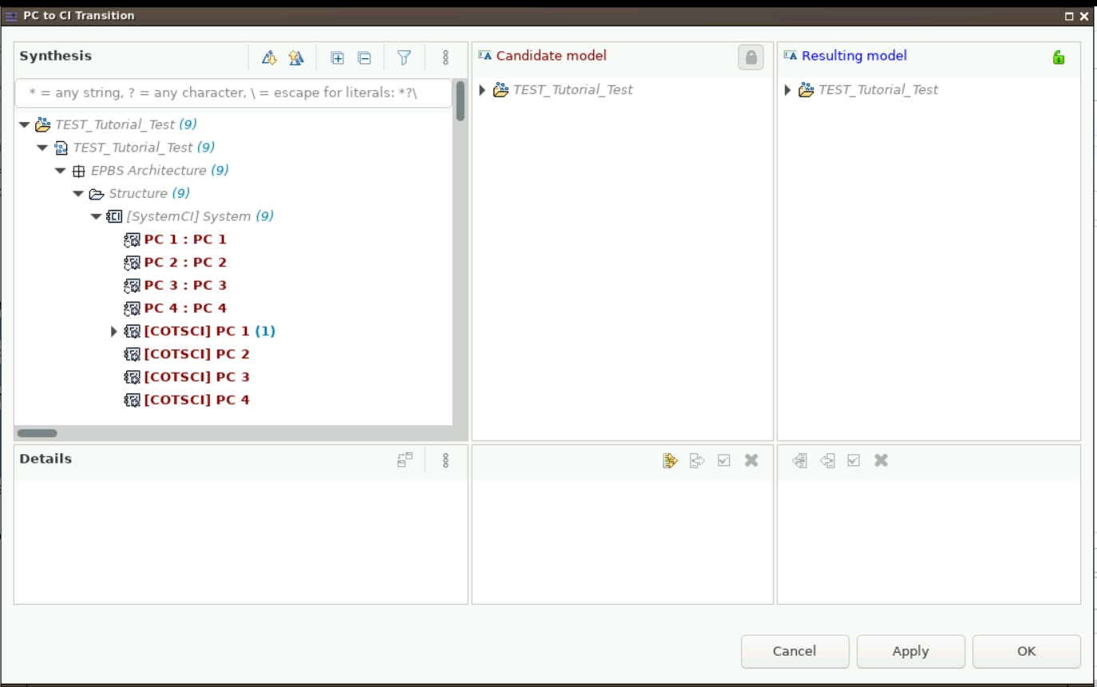1097x687 pixels.
Task: Click the top project folder icon in Synthesis
Action: click(42, 124)
